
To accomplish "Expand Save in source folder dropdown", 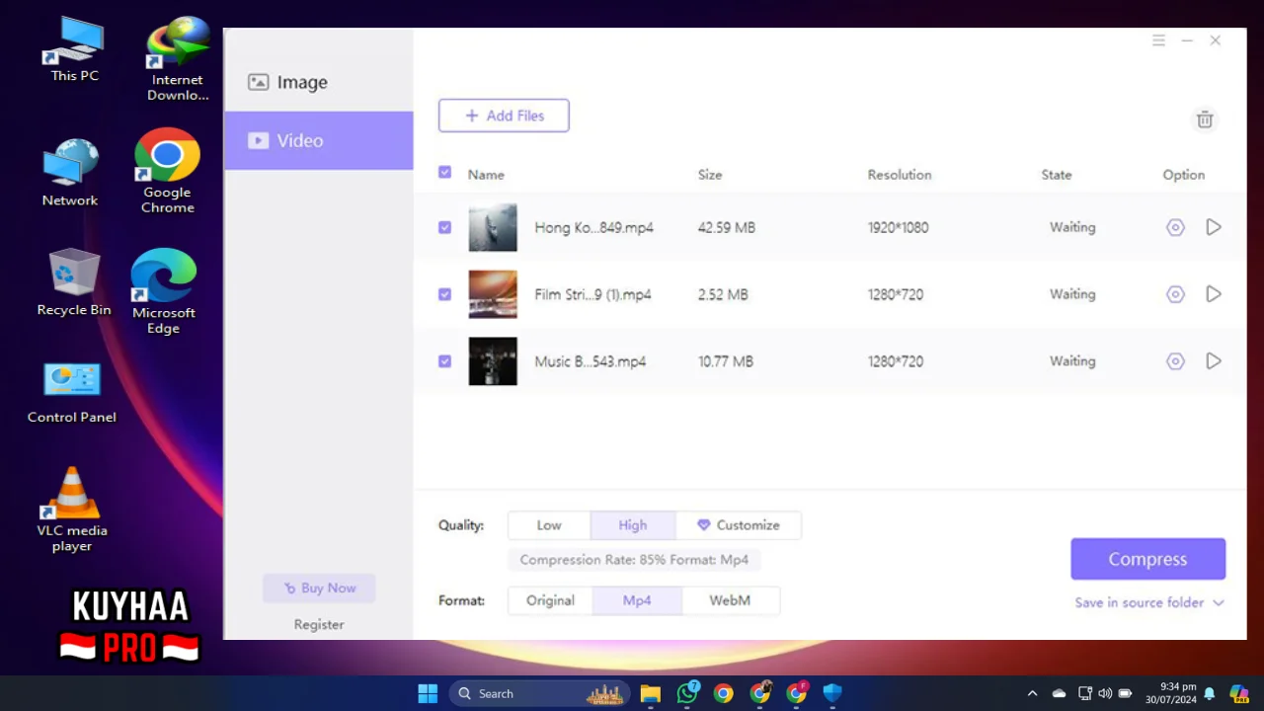I will (1149, 602).
